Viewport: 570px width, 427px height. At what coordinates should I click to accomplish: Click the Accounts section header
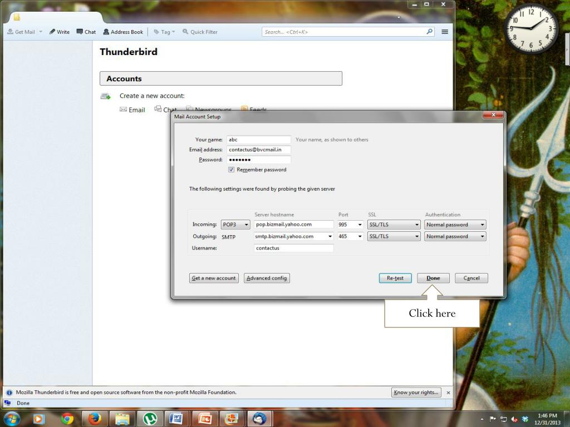pos(221,78)
